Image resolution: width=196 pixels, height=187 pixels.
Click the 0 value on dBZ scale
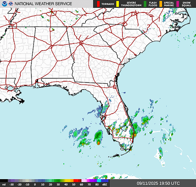pos(35,185)
